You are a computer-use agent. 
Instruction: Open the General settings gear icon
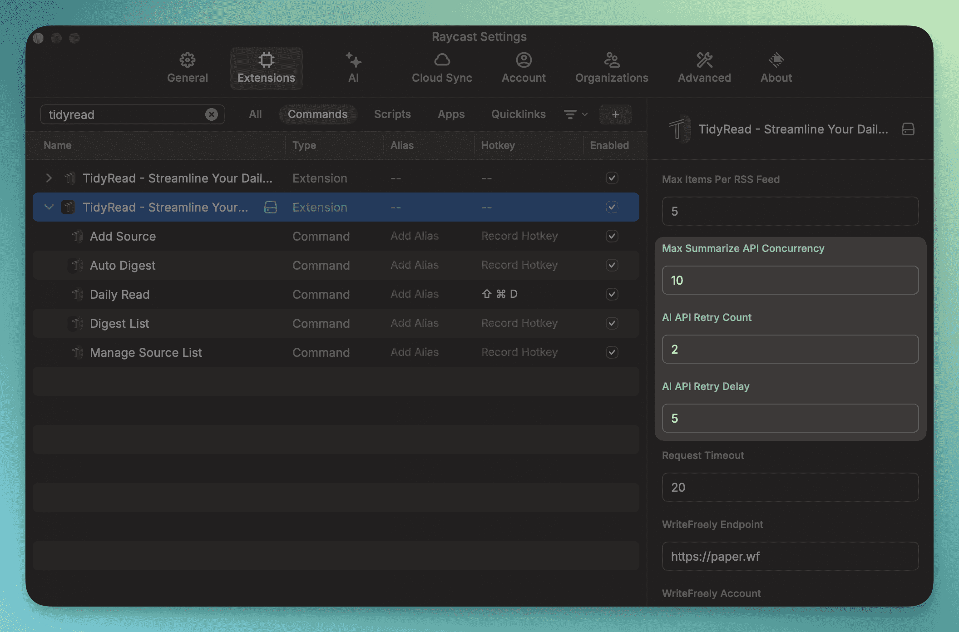(x=187, y=60)
